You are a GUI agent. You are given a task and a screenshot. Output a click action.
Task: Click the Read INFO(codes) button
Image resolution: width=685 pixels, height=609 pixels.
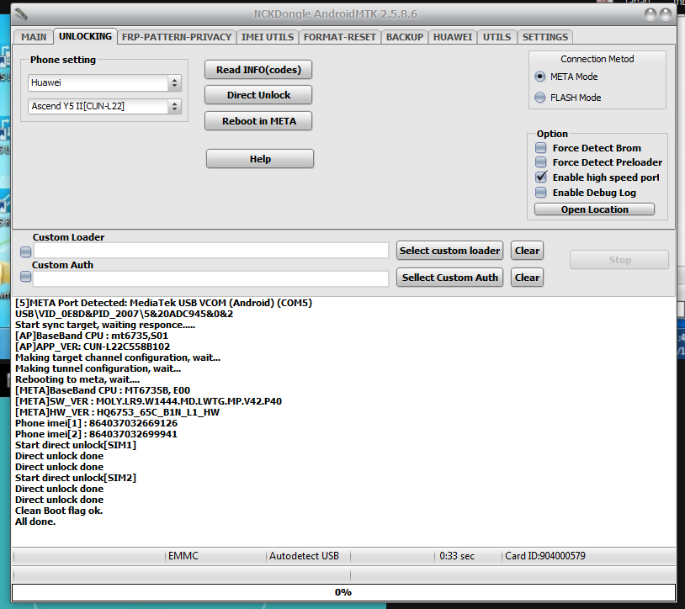point(258,70)
